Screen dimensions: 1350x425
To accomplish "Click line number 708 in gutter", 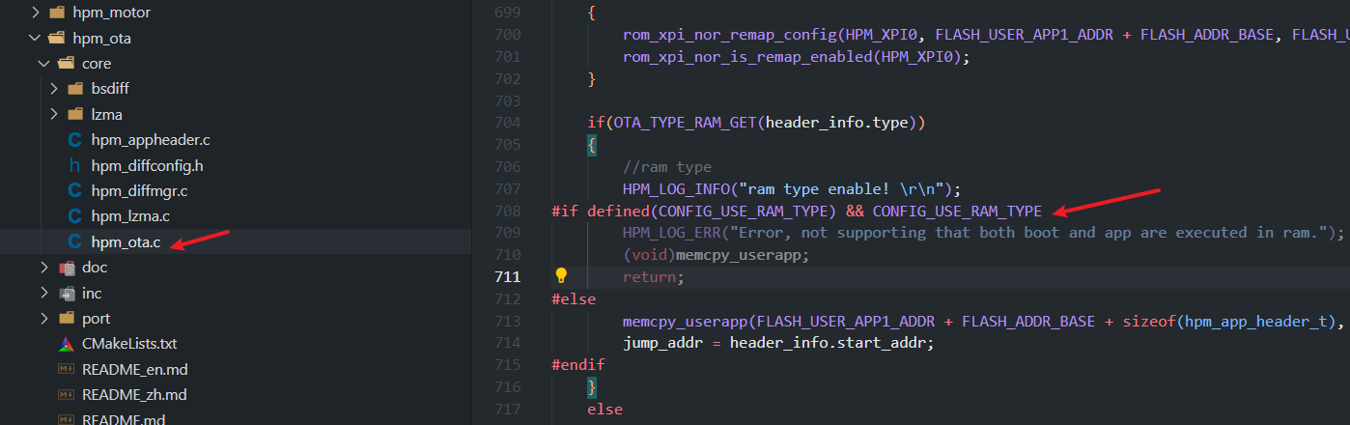I will [x=506, y=211].
